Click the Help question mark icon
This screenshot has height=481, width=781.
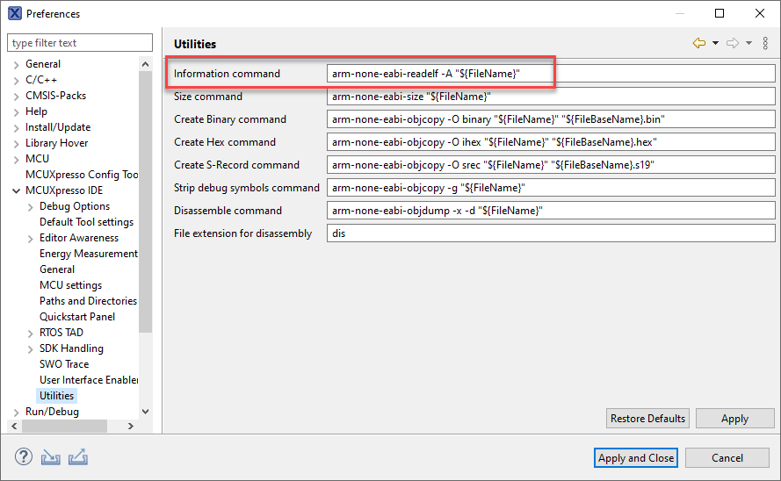(24, 457)
